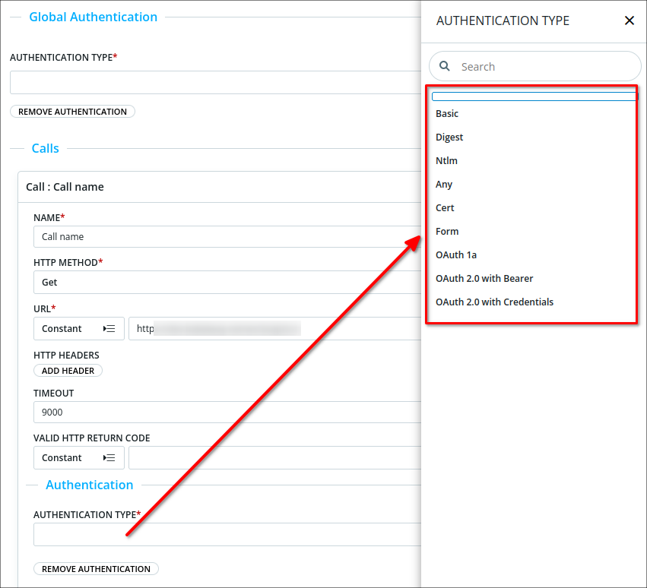Screen dimensions: 647x588
Task: Select OAuth 1a authentication
Action: pyautogui.click(x=456, y=254)
